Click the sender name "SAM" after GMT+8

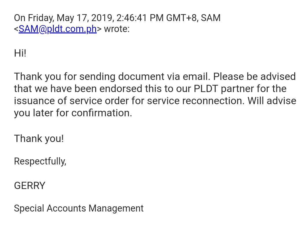(x=211, y=18)
